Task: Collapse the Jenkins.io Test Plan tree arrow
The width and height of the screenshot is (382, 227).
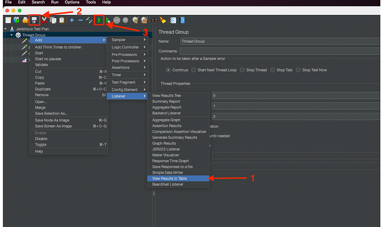Action: [x=6, y=28]
